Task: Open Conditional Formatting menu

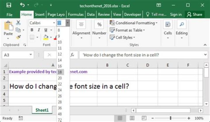Action: coord(133,23)
